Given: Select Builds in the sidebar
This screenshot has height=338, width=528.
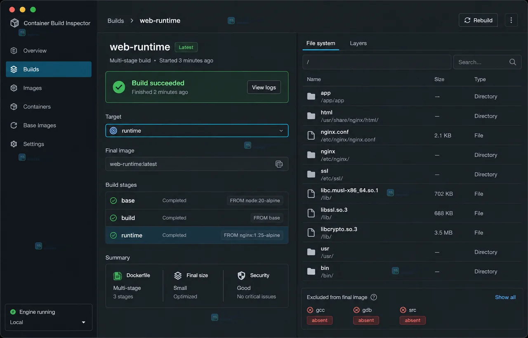Looking at the screenshot, I should (49, 69).
